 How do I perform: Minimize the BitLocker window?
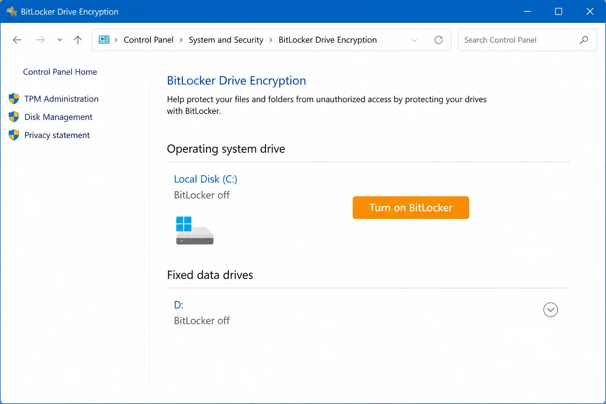pyautogui.click(x=527, y=11)
